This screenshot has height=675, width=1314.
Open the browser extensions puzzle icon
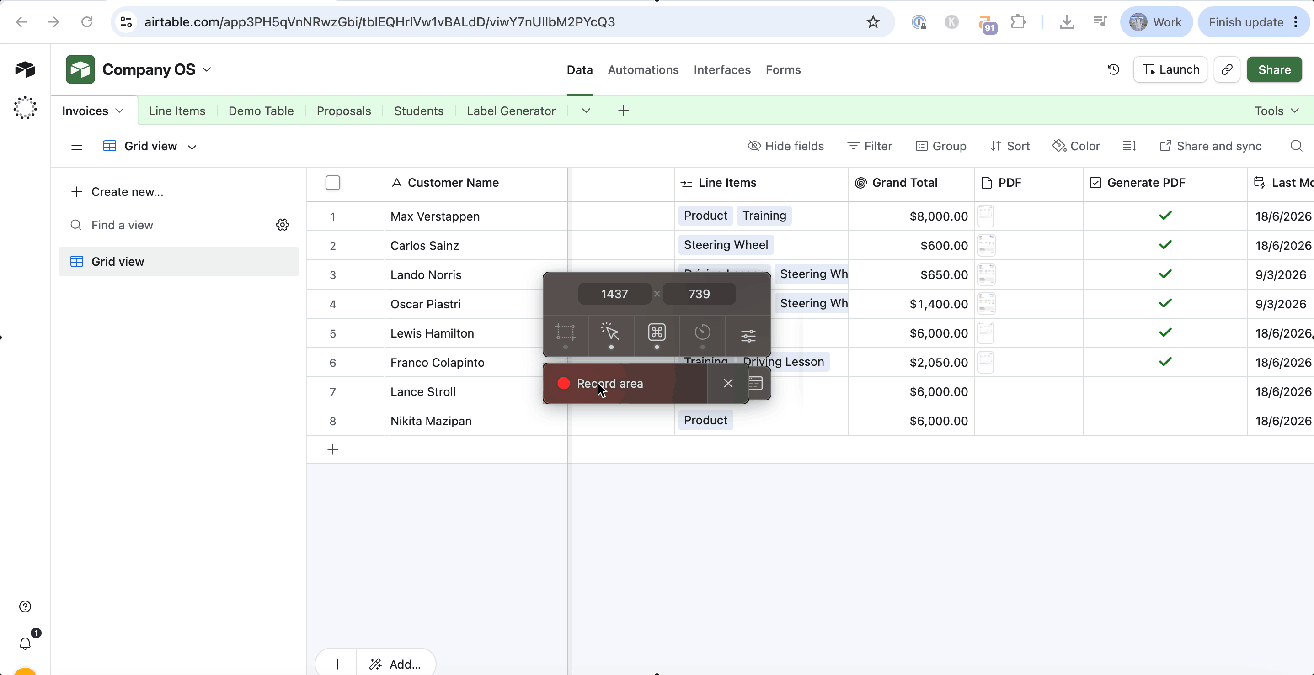(x=1018, y=22)
